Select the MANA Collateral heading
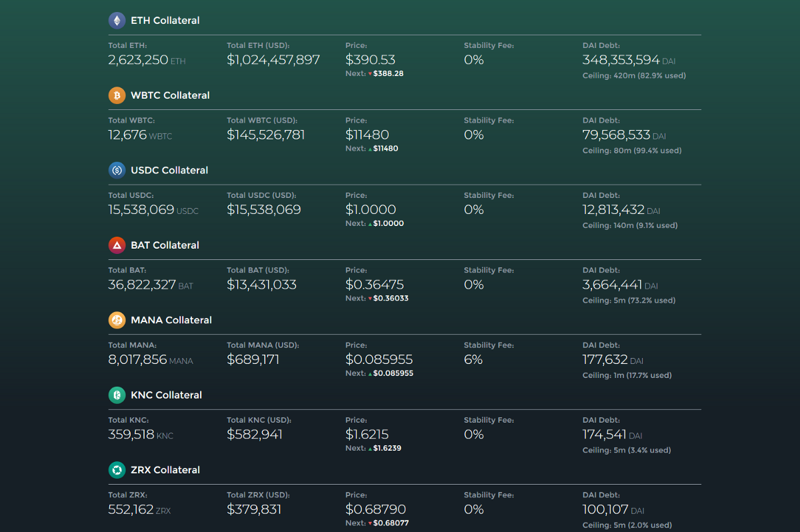Image resolution: width=800 pixels, height=532 pixels. coord(171,320)
